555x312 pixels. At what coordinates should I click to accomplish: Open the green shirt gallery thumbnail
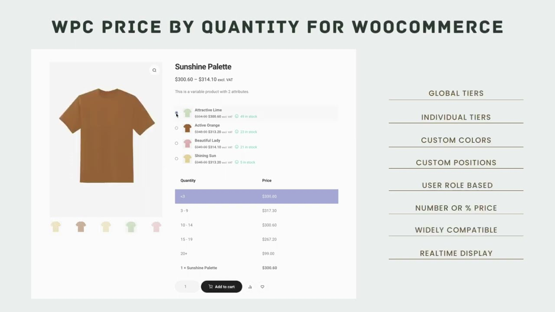click(131, 227)
